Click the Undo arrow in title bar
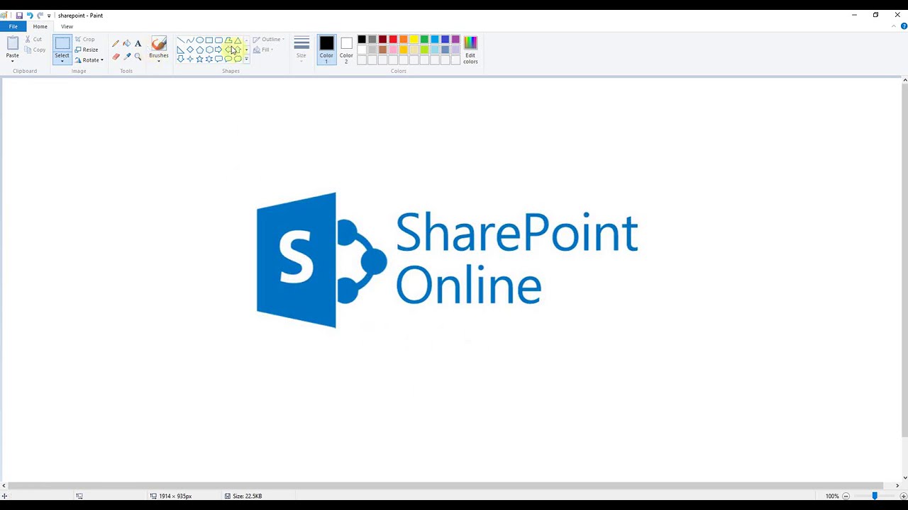 pyautogui.click(x=30, y=15)
